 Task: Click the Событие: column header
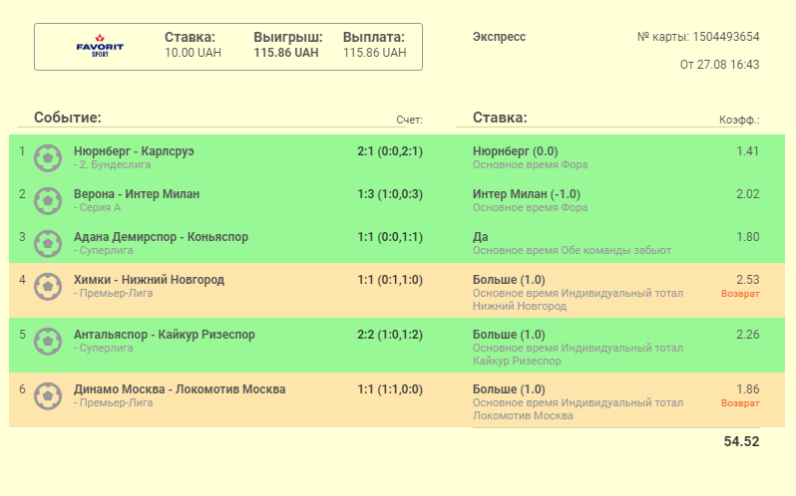coord(68,118)
